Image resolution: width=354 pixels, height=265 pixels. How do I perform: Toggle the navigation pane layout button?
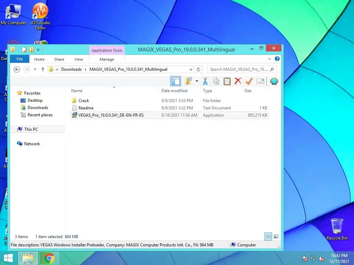point(175,81)
